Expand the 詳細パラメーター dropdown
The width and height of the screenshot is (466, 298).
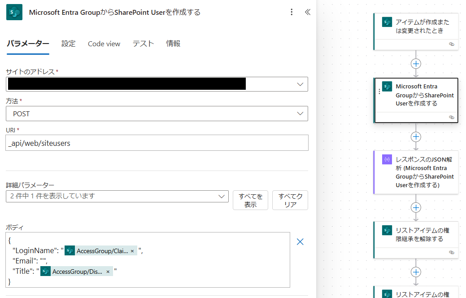221,196
